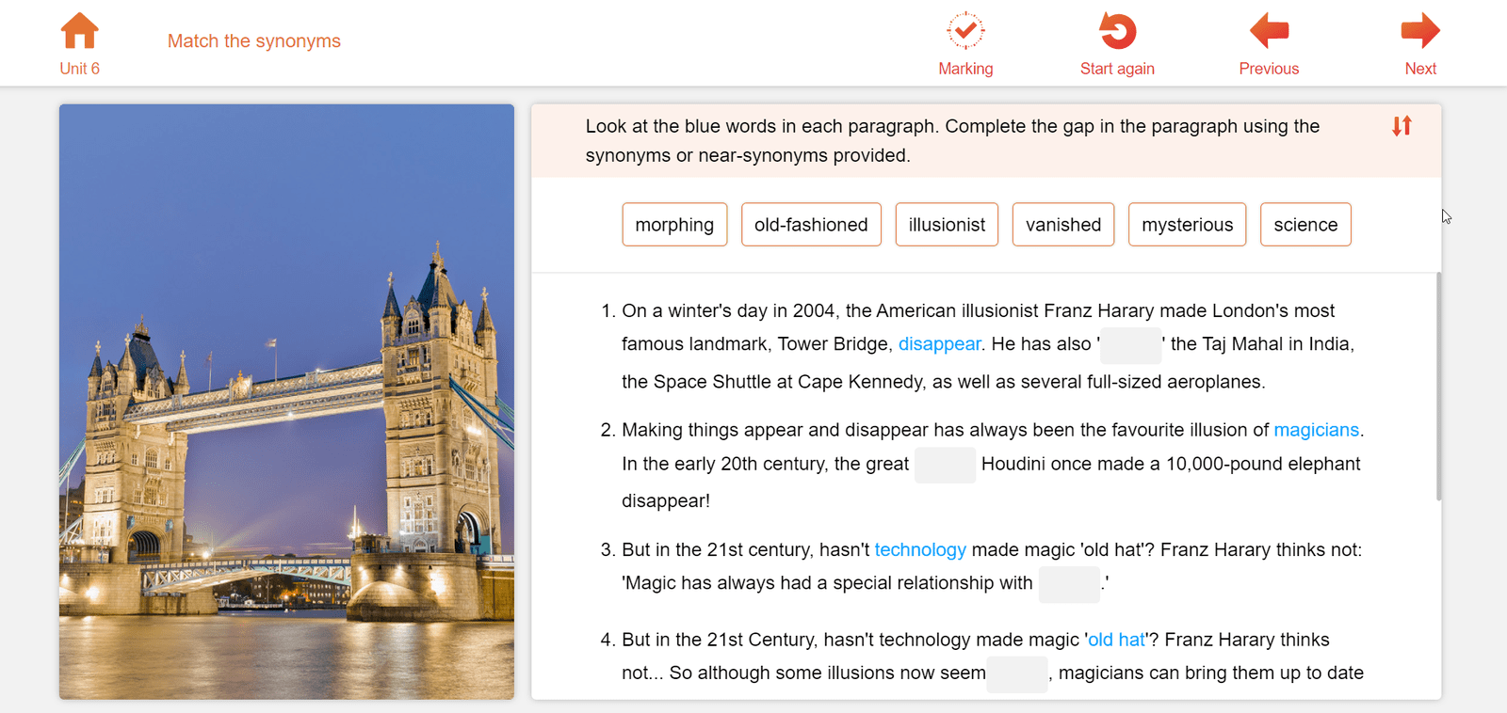This screenshot has height=713, width=1507.
Task: Restart exercise with Start again icon
Action: [x=1117, y=31]
